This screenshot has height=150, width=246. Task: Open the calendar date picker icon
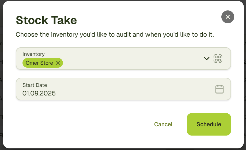point(219,89)
